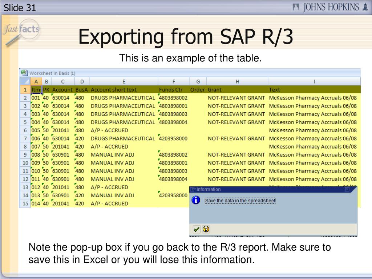Viewport: 372px width, 279px height.
Task: Click funds center "4803898003" in row 4
Action: 173,114
